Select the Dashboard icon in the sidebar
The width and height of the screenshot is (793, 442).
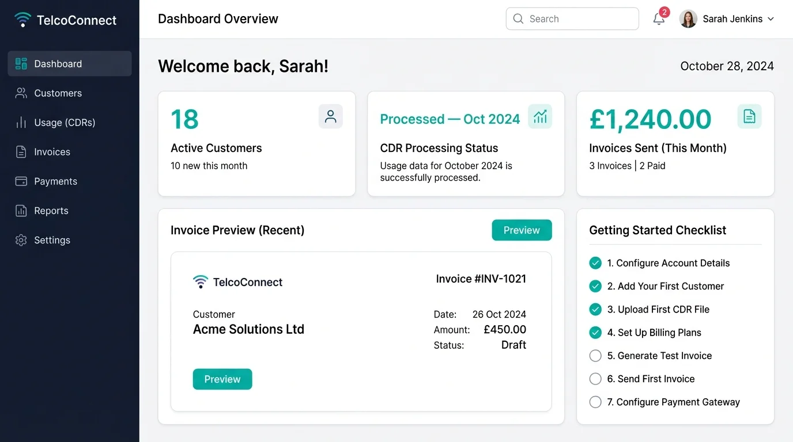(21, 63)
